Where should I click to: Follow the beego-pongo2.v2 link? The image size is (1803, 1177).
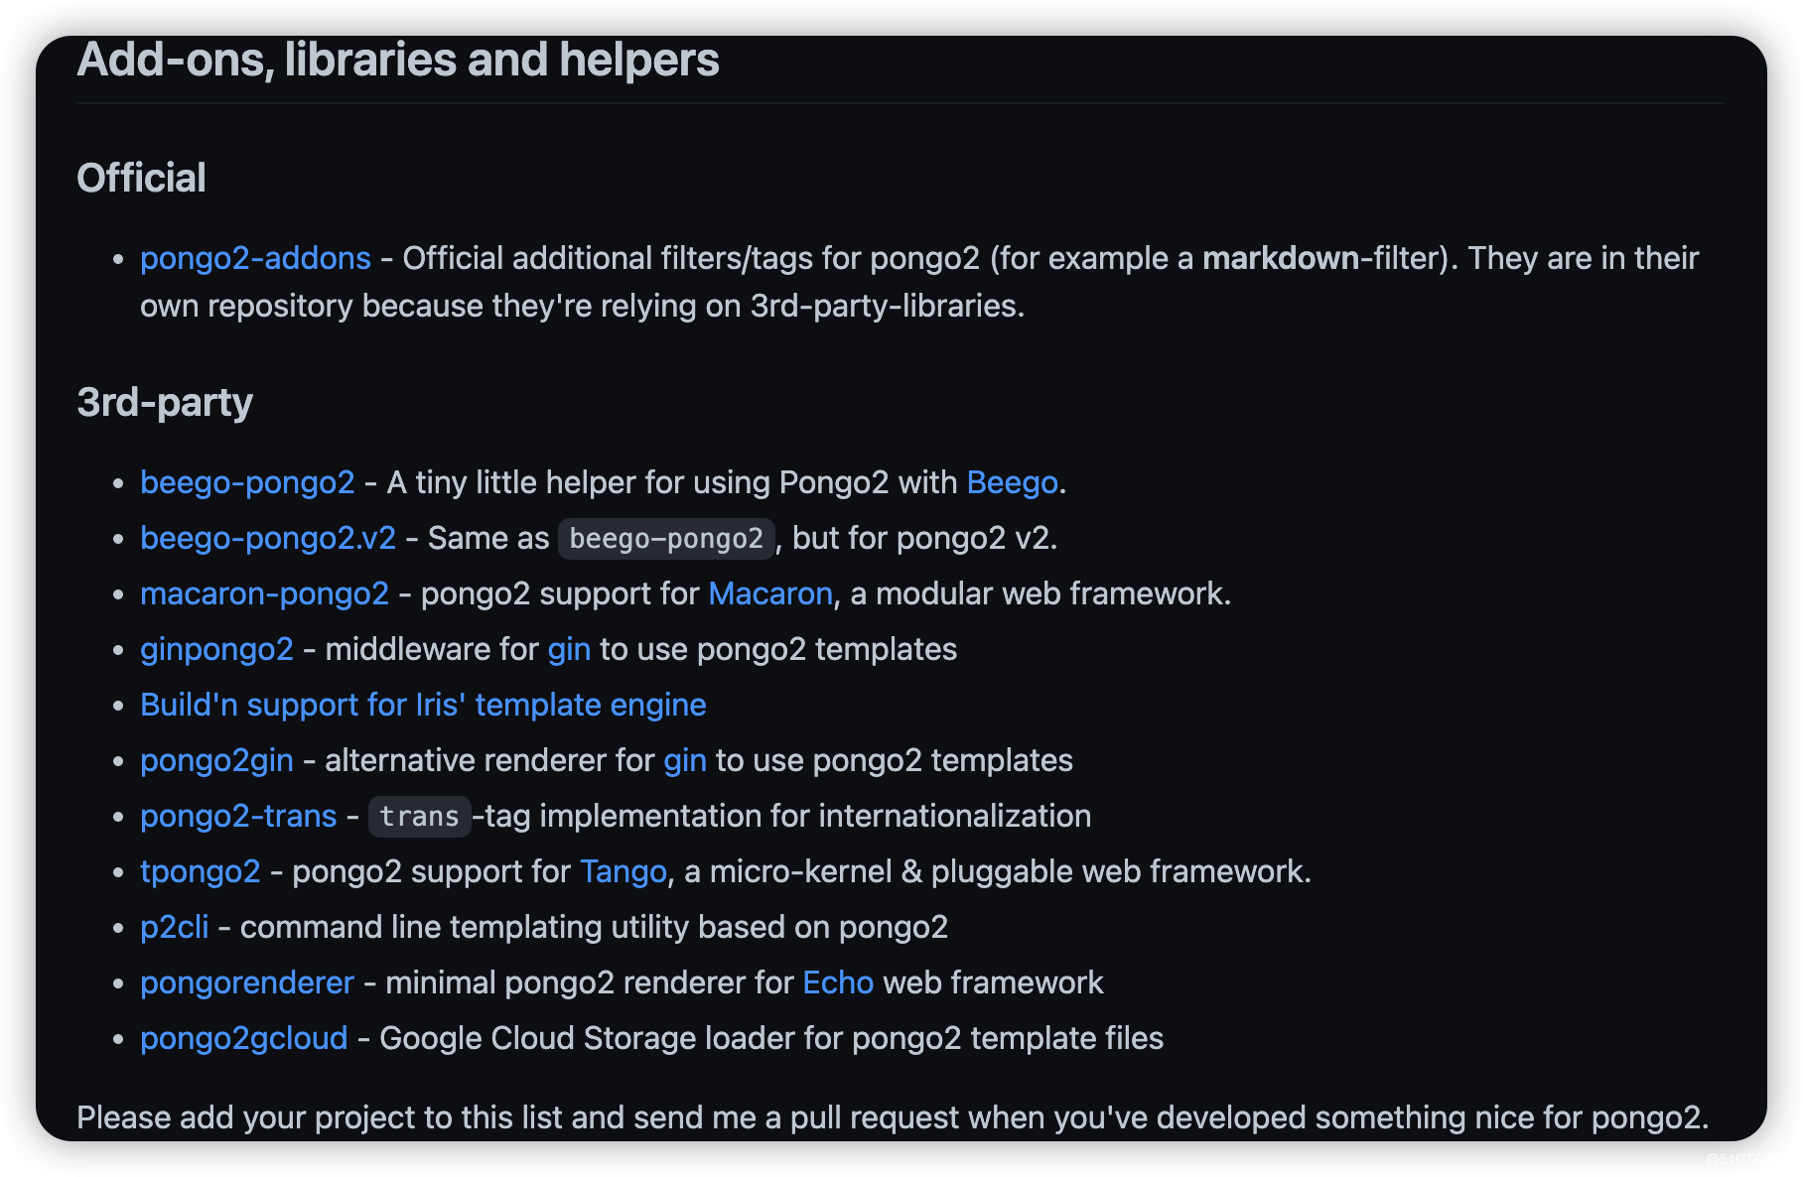pos(268,538)
